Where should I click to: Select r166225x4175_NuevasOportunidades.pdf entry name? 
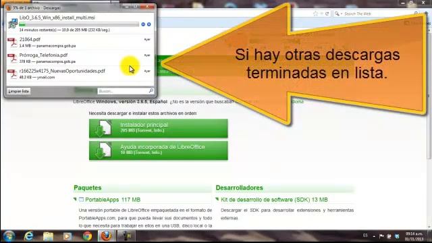pos(62,71)
